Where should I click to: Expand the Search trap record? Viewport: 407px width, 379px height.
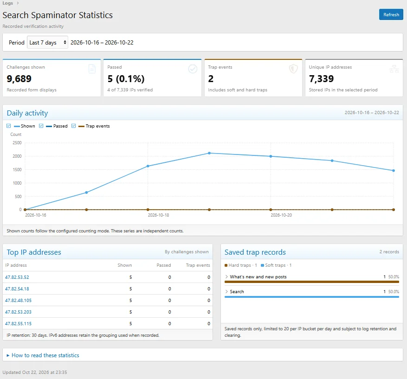point(226,292)
